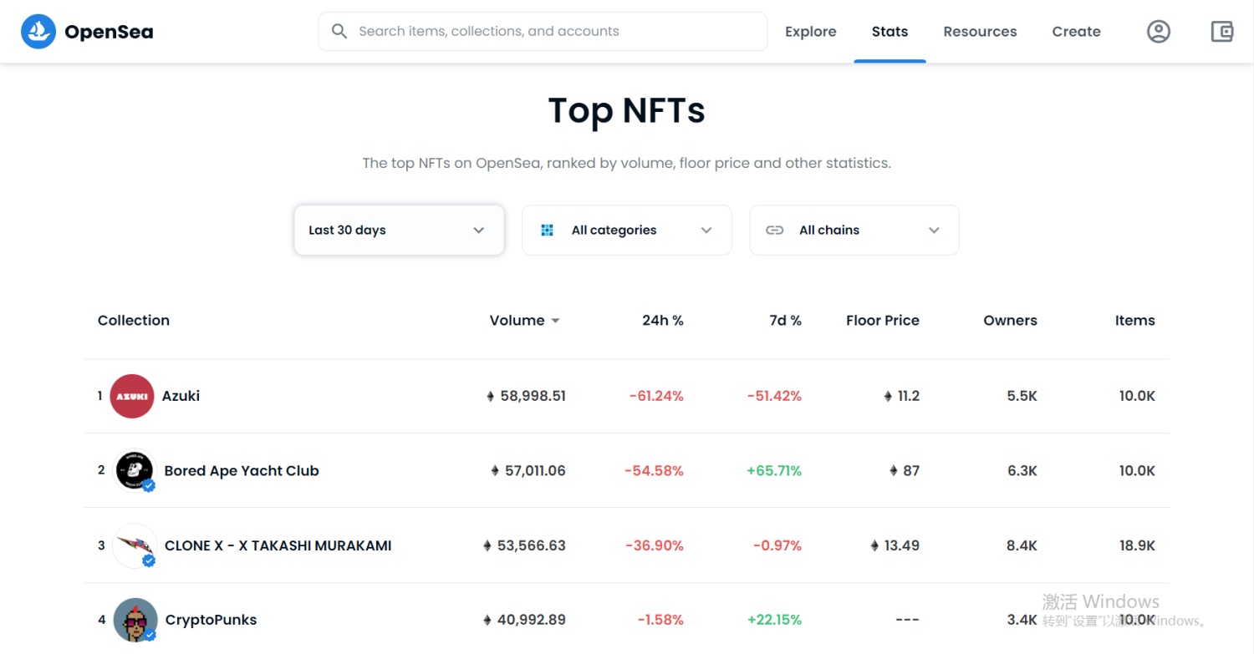This screenshot has height=654, width=1254.
Task: Open CLONE X - X TAKASHI MURAKAMI
Action: point(278,545)
